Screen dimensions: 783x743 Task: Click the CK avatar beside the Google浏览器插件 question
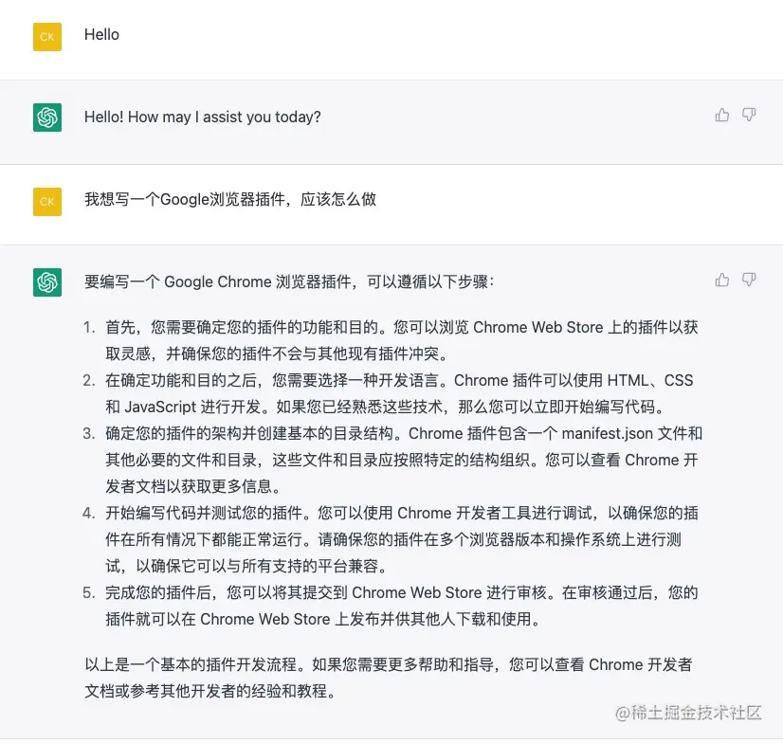click(x=47, y=202)
